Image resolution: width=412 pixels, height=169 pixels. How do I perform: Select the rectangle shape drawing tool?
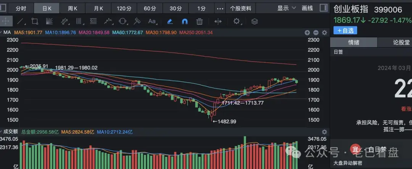(35, 21)
